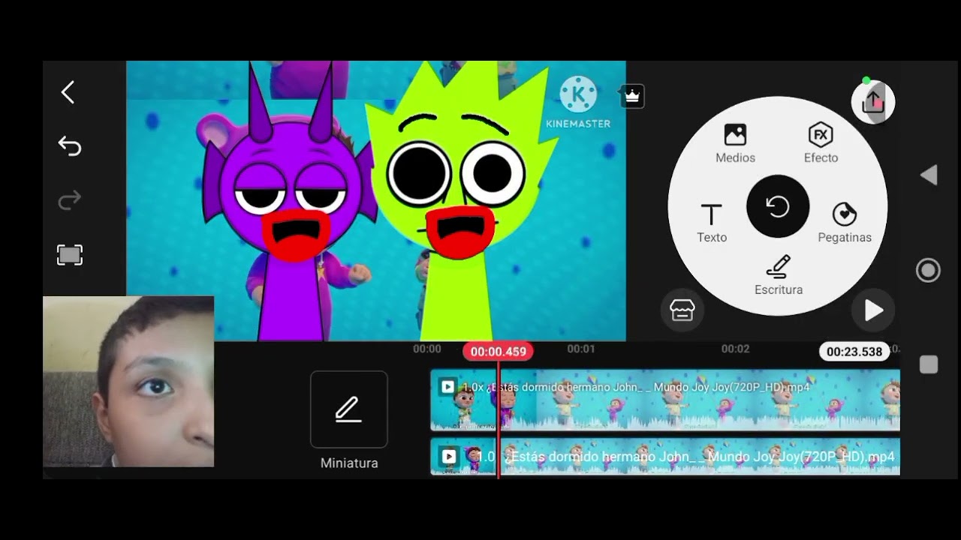Tap the current time 00:00.459 marker
This screenshot has width=961, height=540.
[x=498, y=351]
